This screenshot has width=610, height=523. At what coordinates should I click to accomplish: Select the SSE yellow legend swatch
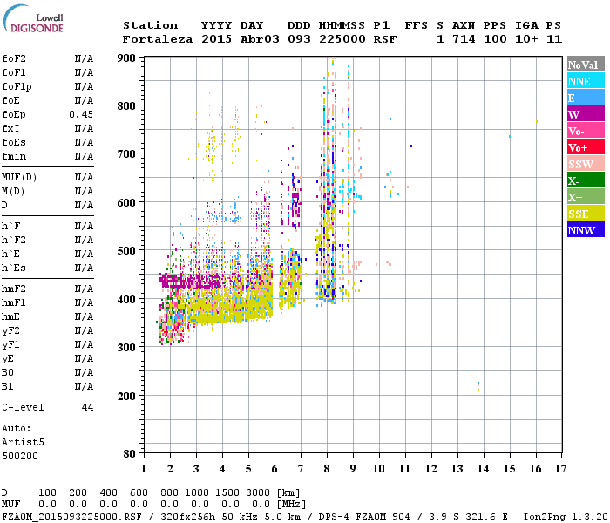586,214
